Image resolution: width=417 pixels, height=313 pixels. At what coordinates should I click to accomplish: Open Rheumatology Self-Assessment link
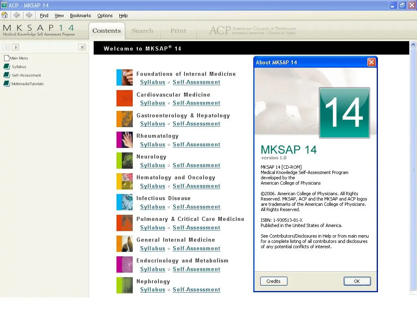[x=196, y=145]
